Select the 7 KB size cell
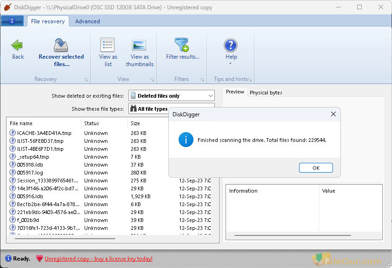 click(x=135, y=157)
